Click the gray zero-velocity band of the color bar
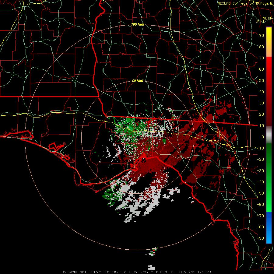This screenshot has width=274, height=274. 269,135
